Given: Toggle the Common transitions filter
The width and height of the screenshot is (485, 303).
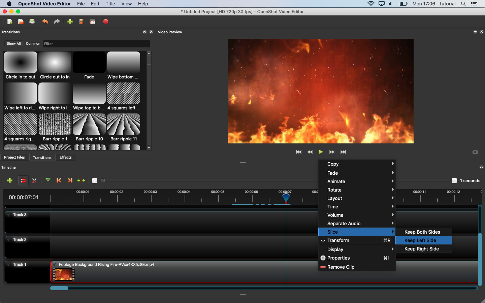Looking at the screenshot, I should [x=33, y=44].
